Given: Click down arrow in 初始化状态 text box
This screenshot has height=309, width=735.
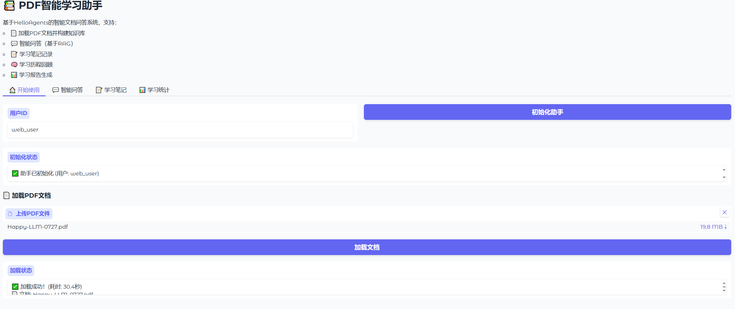Looking at the screenshot, I should pyautogui.click(x=724, y=177).
